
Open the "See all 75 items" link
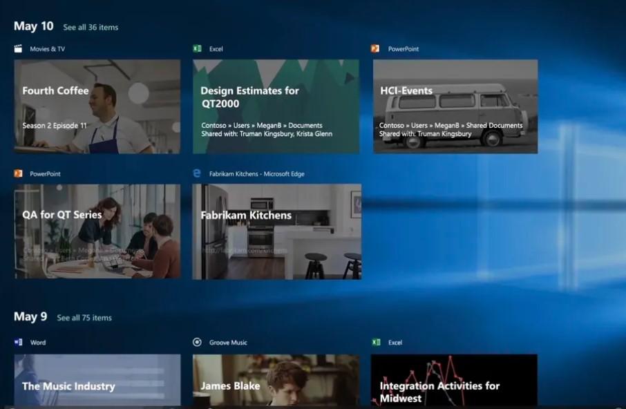pyautogui.click(x=84, y=318)
